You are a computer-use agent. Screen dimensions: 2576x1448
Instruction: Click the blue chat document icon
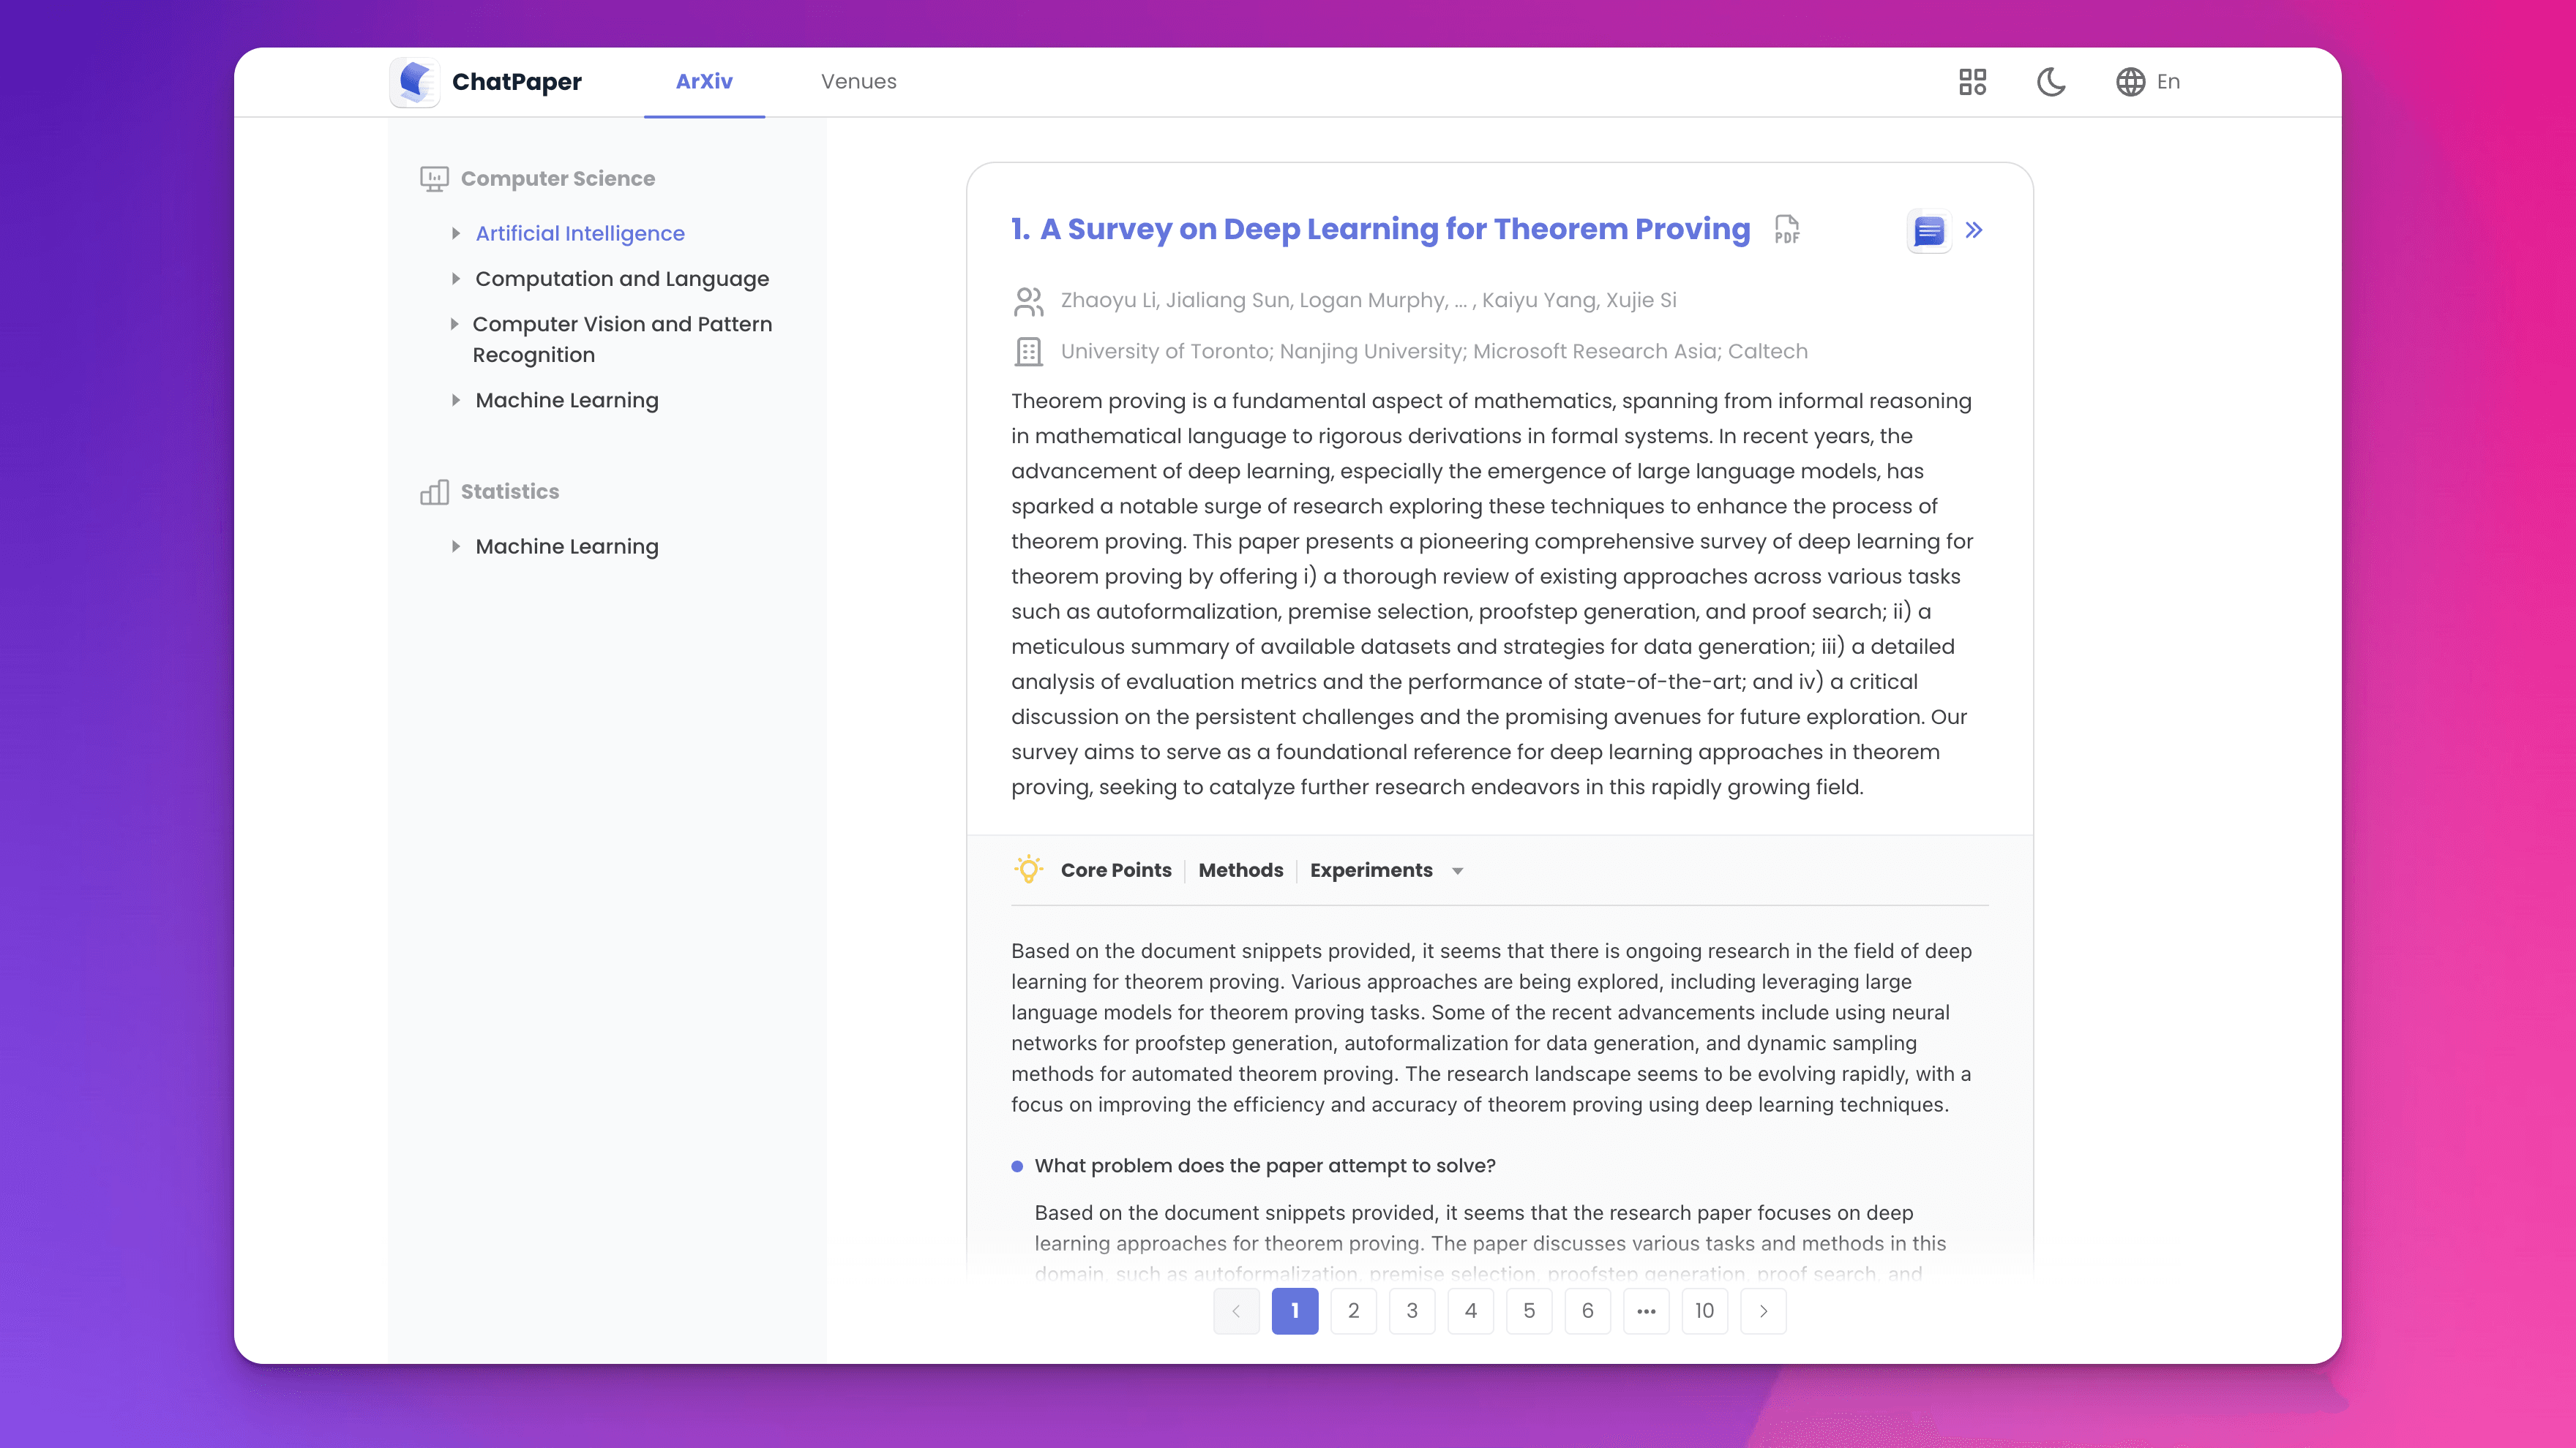pyautogui.click(x=1928, y=231)
